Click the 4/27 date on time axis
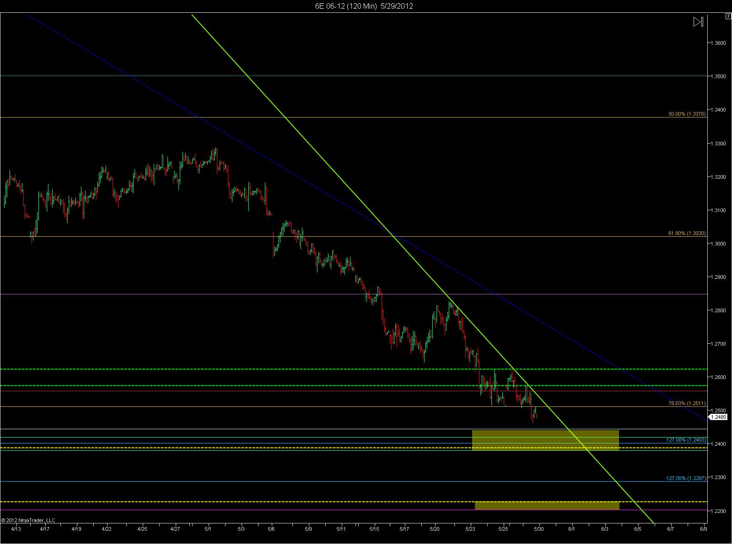Screen dimensions: 732x544 point(175,528)
